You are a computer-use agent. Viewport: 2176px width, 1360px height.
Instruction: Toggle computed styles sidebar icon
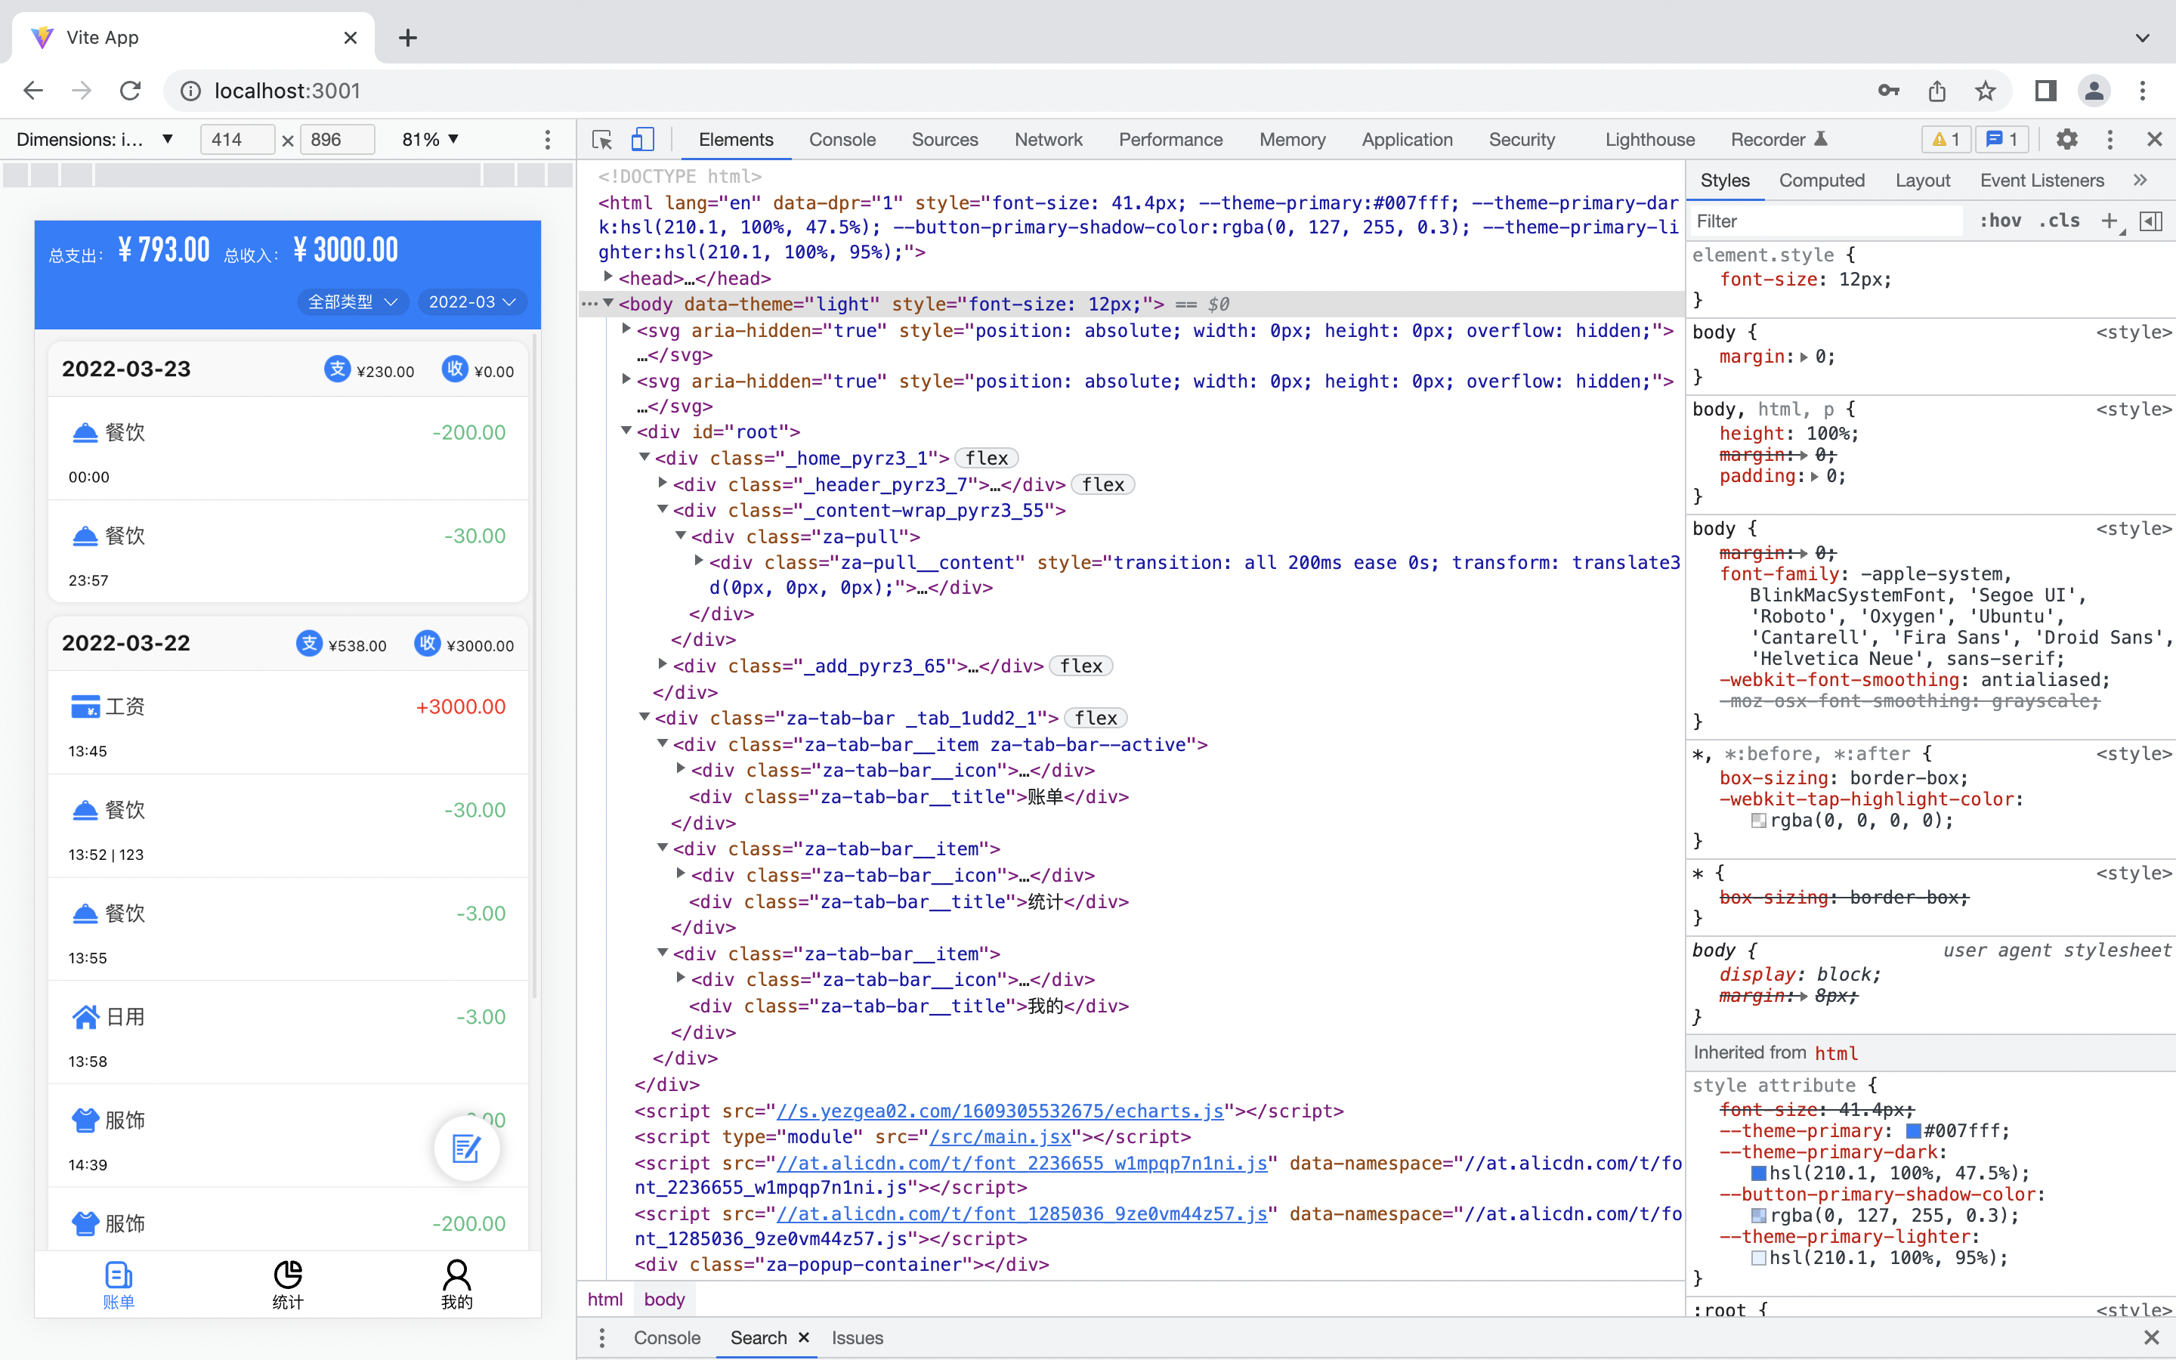[x=2151, y=221]
